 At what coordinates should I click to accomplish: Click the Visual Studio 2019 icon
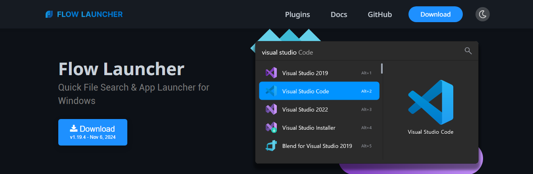point(271,73)
